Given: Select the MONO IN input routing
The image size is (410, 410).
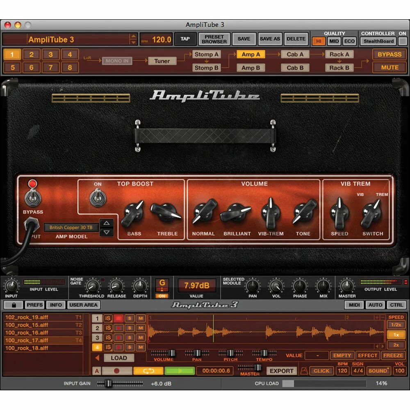Looking at the screenshot, I should point(117,61).
